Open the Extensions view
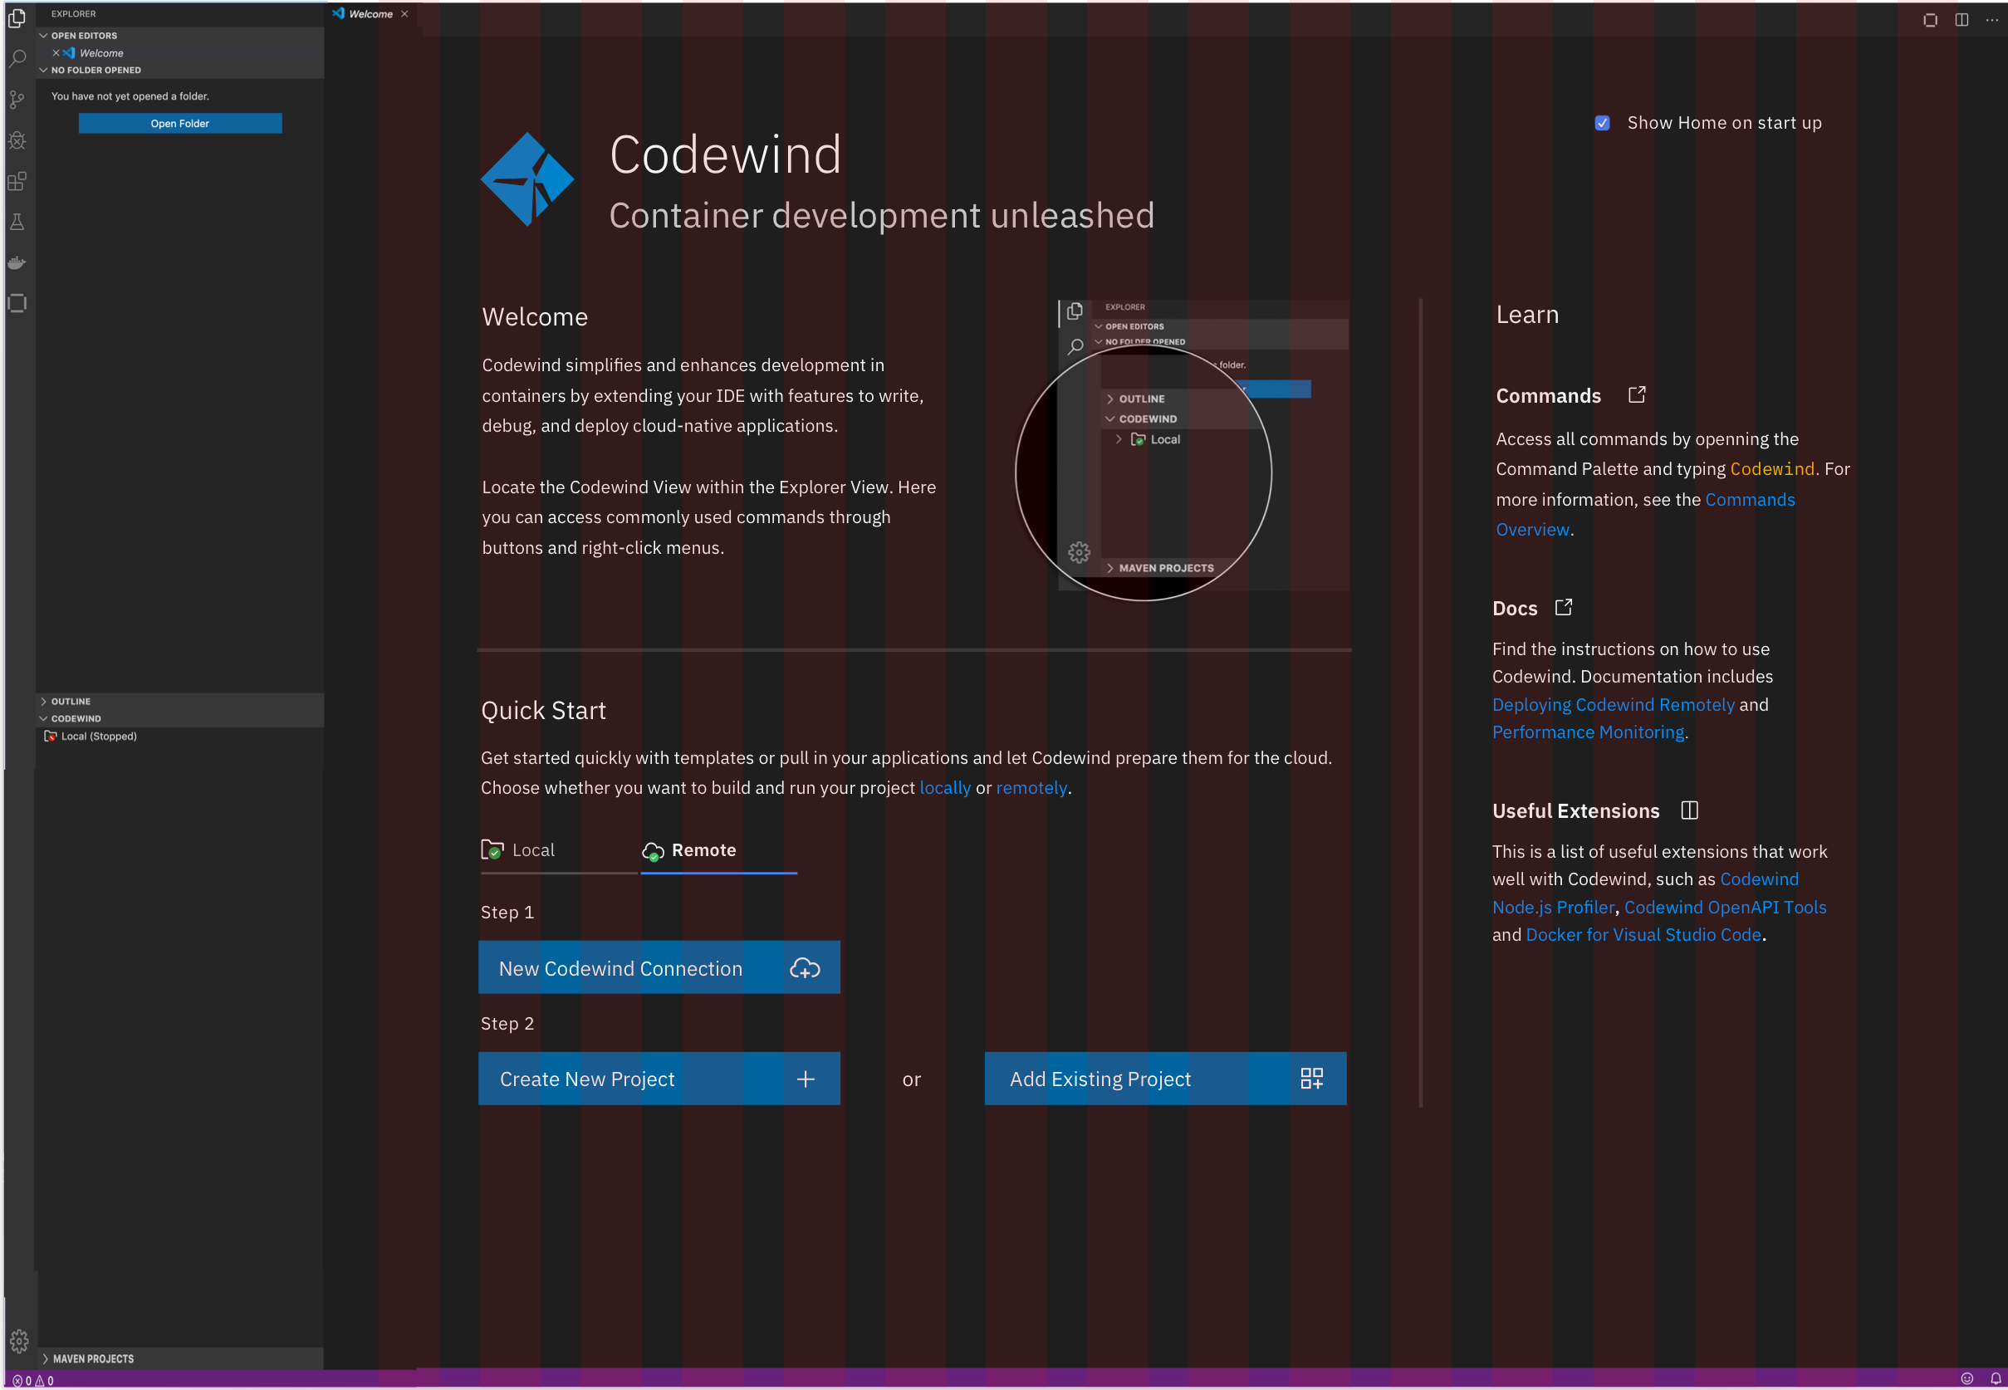 click(x=17, y=181)
